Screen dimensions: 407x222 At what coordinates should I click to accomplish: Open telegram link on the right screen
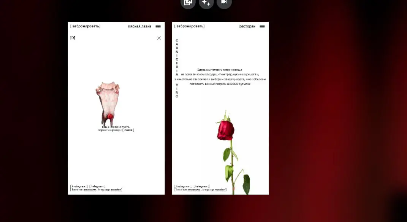[x=201, y=186]
